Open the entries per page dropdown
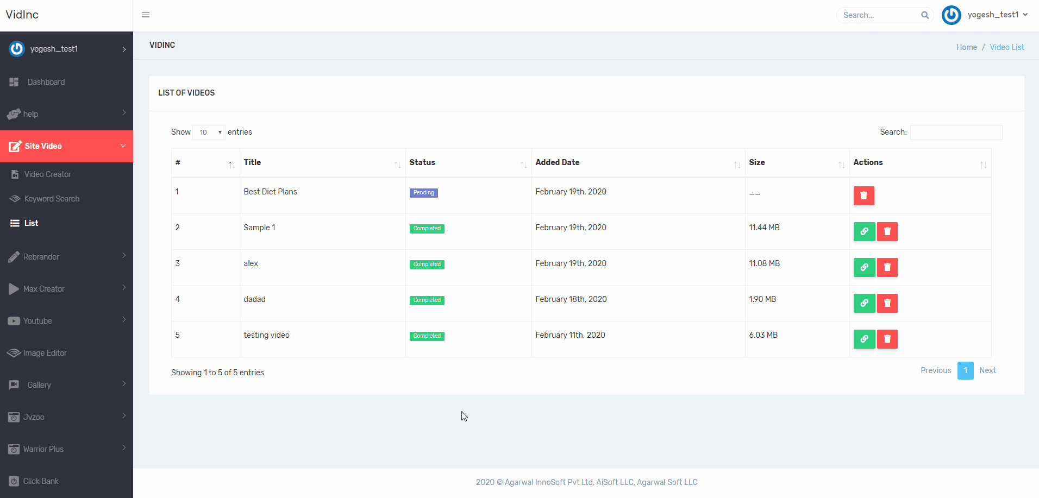Screen dimensions: 1039x498 click(x=209, y=132)
